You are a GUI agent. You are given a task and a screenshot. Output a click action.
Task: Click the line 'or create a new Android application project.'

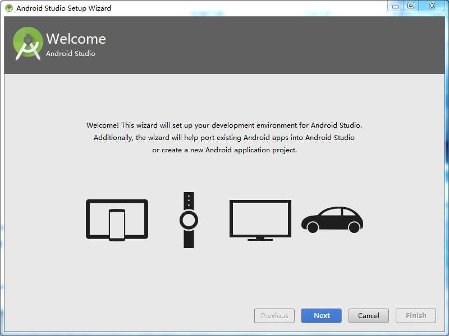(x=224, y=150)
